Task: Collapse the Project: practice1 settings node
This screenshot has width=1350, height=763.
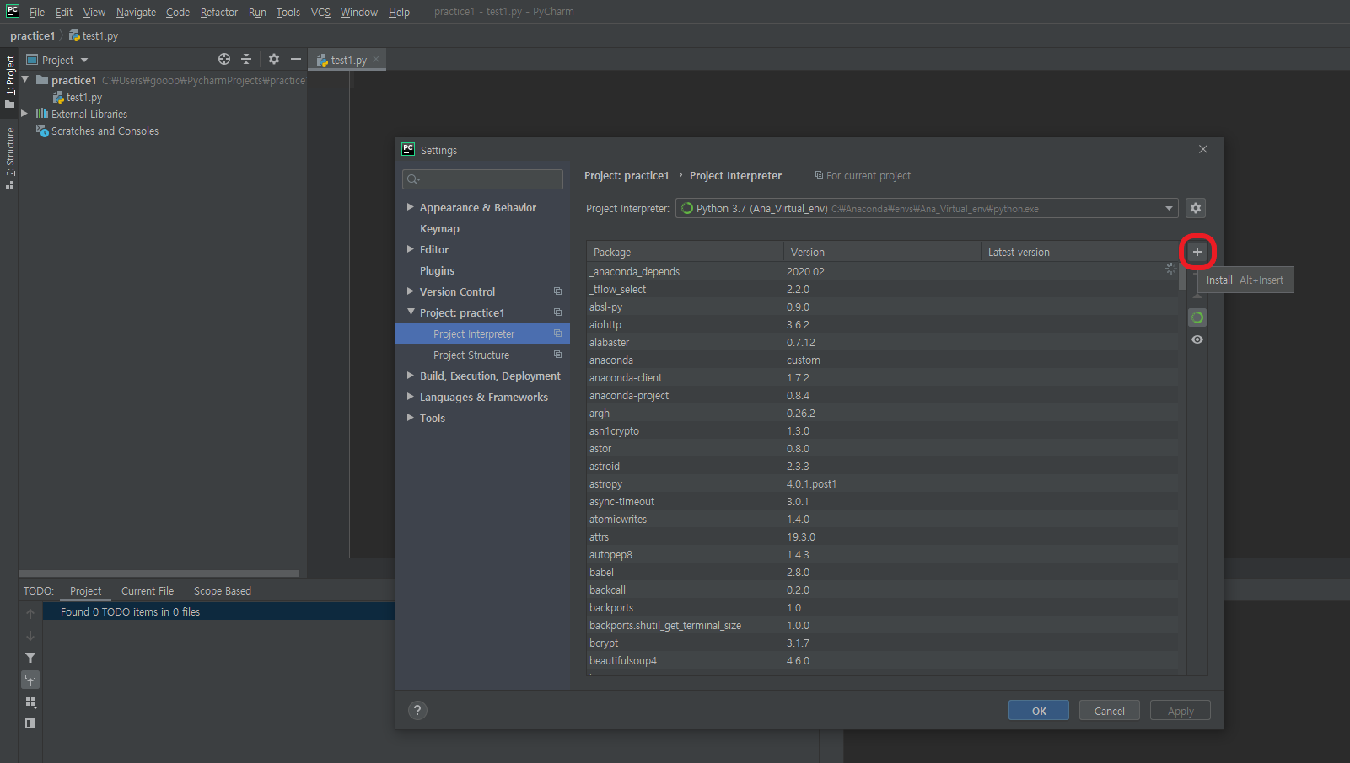Action: click(x=411, y=312)
